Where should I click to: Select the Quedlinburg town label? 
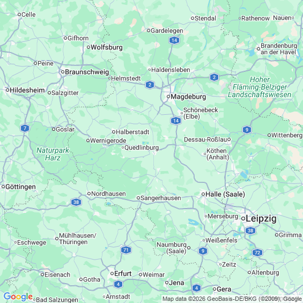pos(142,148)
